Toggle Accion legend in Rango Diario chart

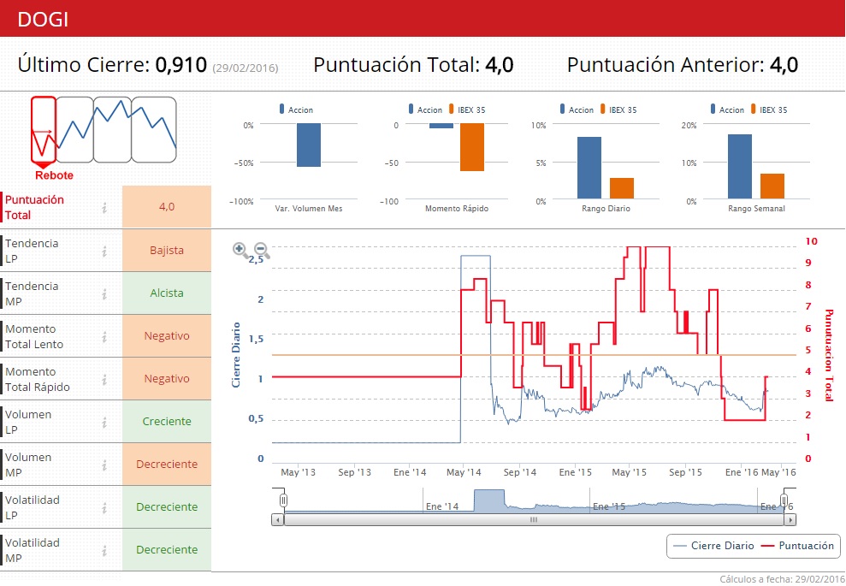point(577,110)
